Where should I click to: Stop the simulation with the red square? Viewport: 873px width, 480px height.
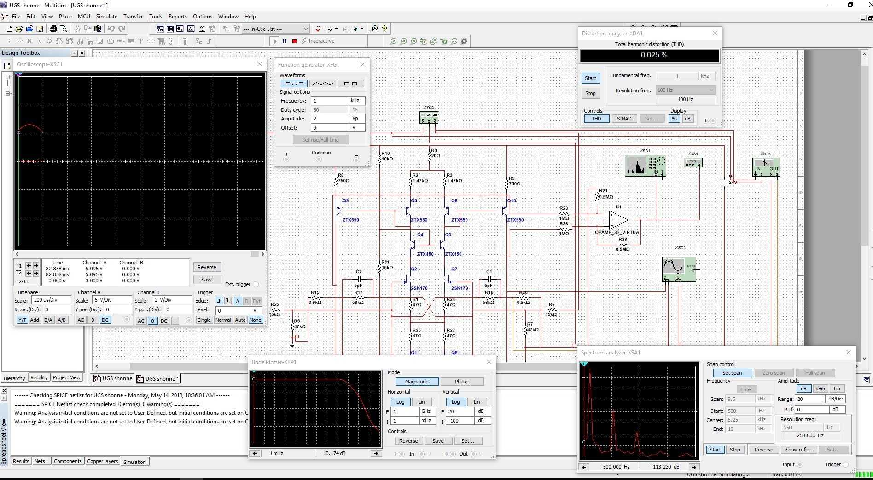tap(295, 41)
